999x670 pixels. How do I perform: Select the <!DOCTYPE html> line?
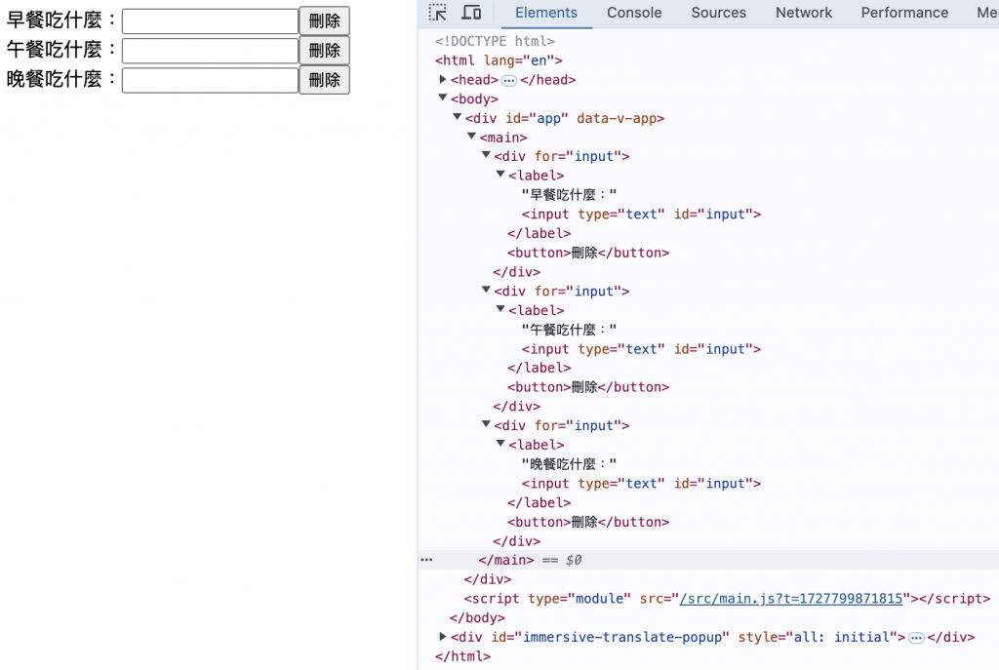(495, 41)
